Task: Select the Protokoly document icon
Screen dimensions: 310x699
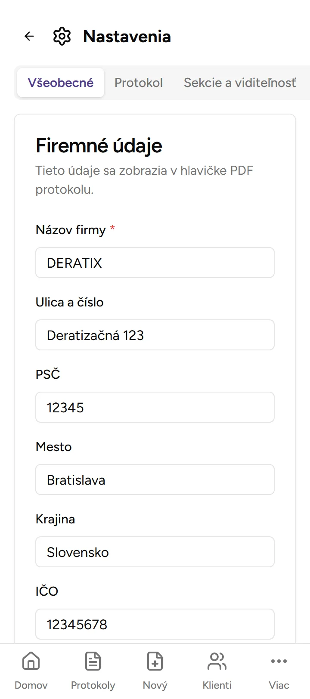Action: point(93,661)
